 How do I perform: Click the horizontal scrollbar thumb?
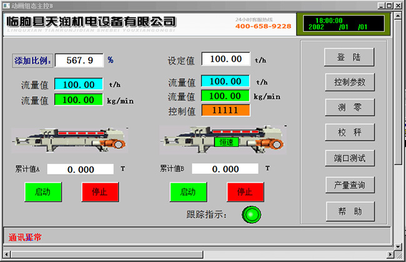[x=107, y=254]
